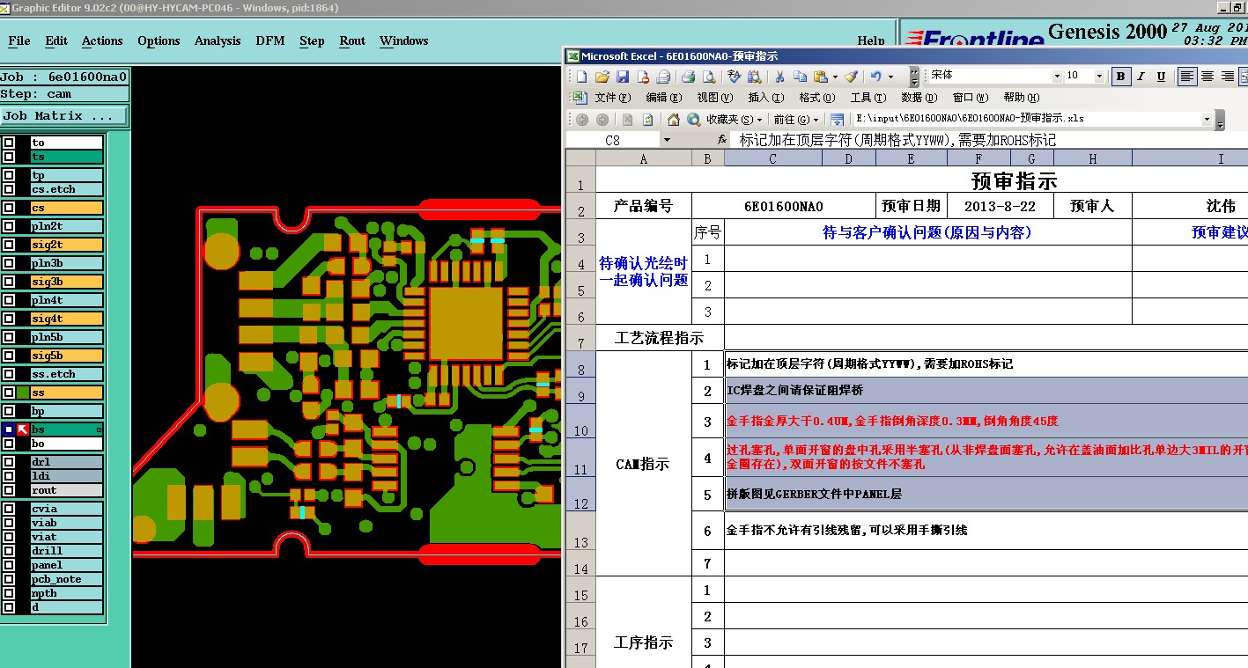Image resolution: width=1248 pixels, height=668 pixels.
Task: Toggle the checkbox of layer pcb_note
Action: point(9,579)
